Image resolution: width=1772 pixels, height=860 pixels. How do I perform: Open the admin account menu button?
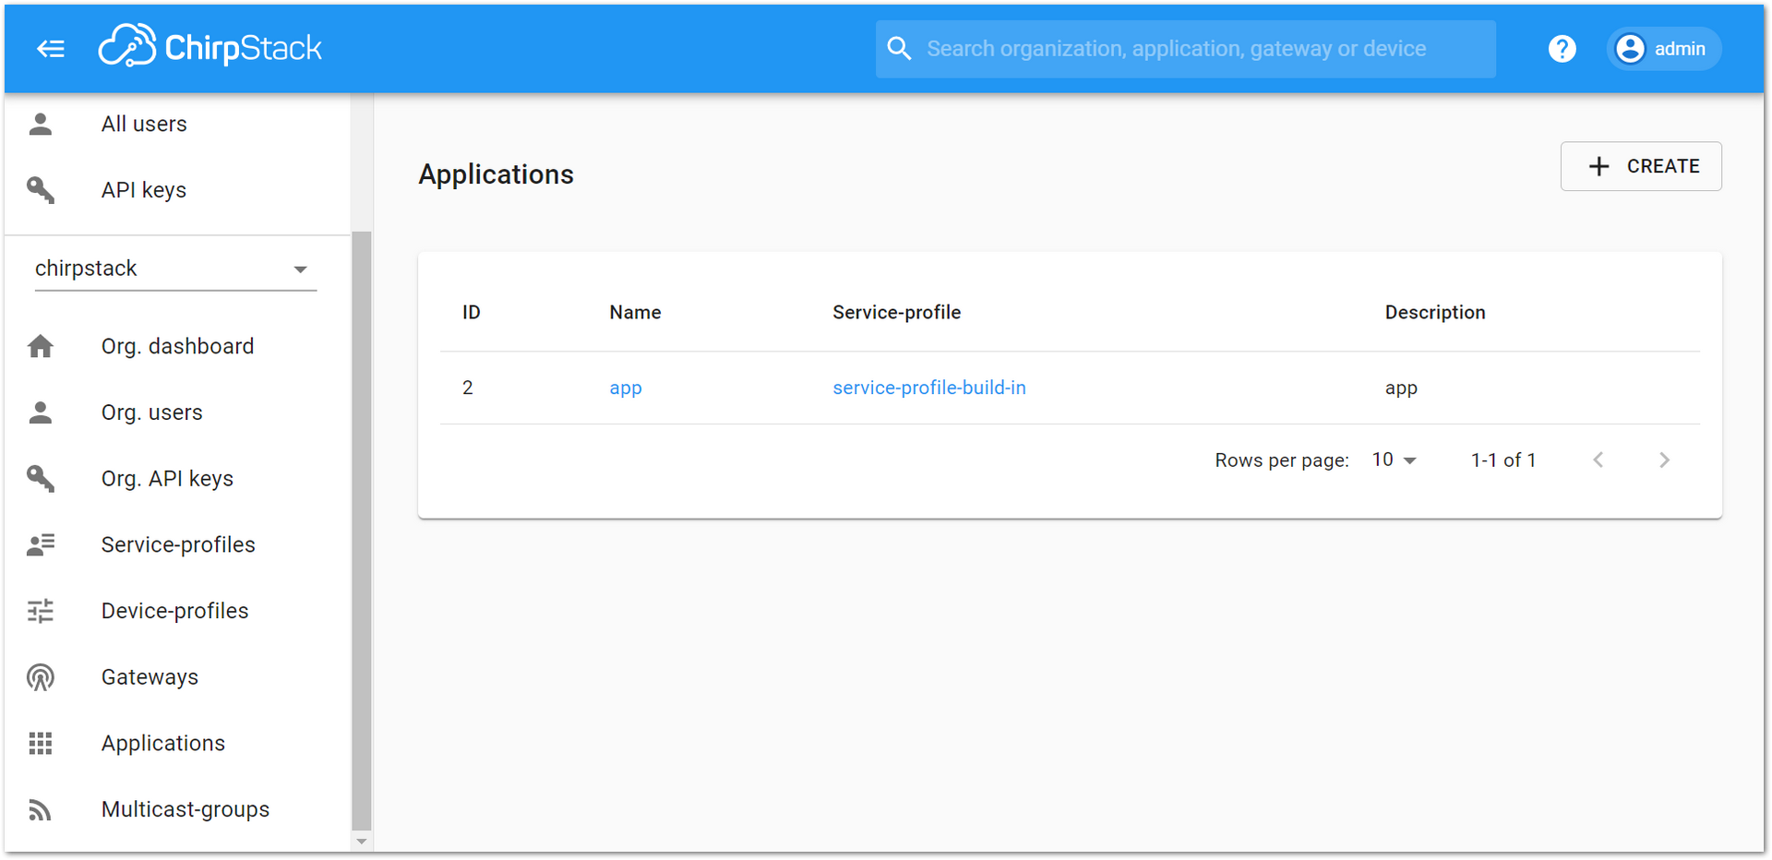[1664, 49]
